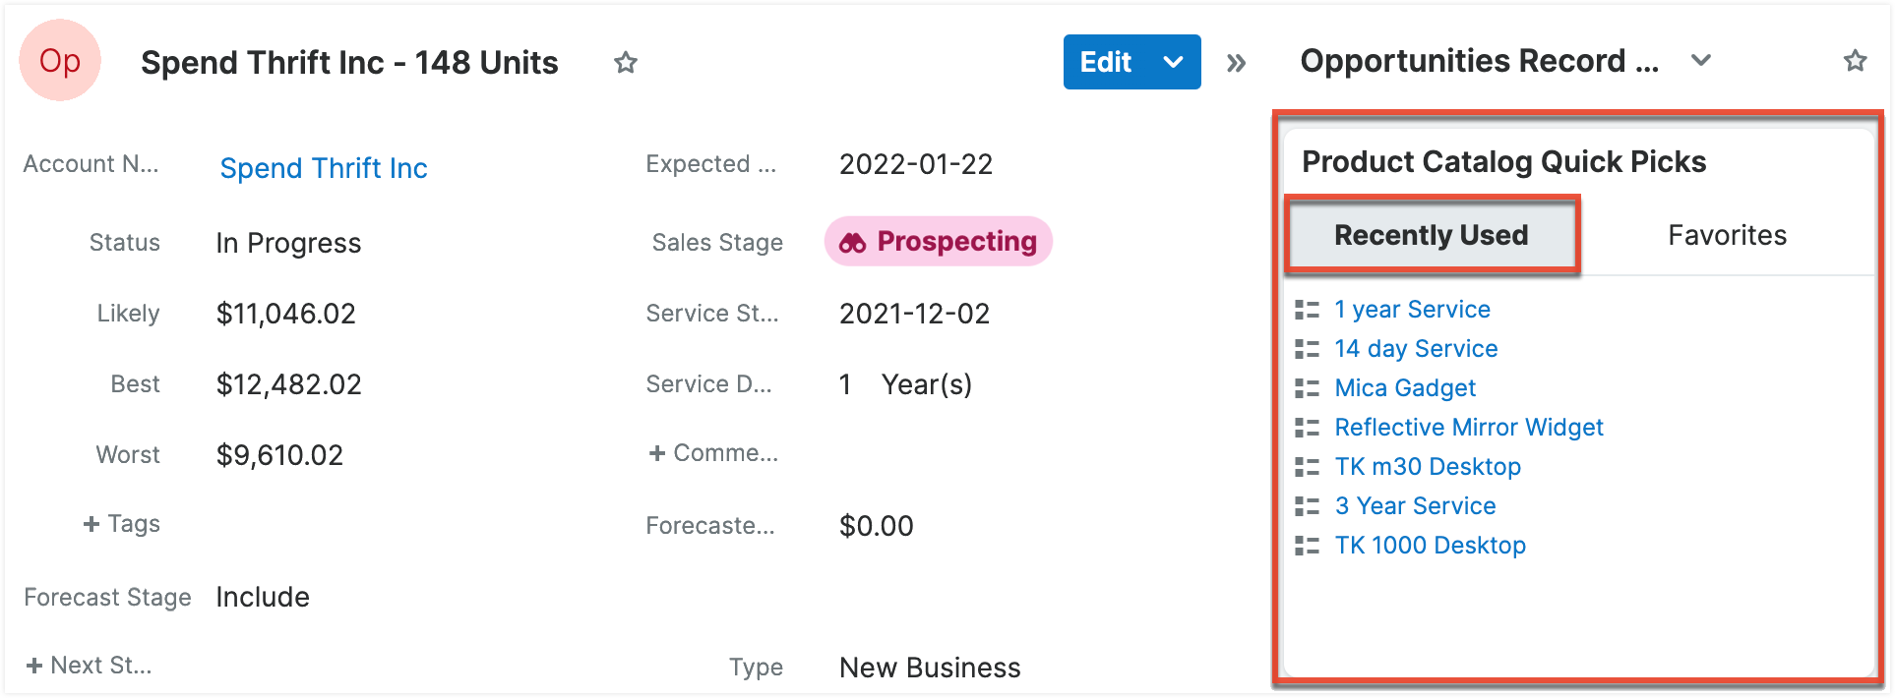This screenshot has width=1895, height=698.
Task: Open the Edit button dropdown arrow
Action: click(x=1173, y=62)
